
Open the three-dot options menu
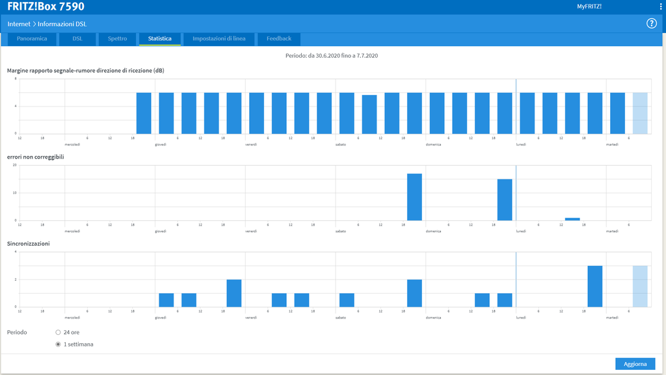(658, 6)
